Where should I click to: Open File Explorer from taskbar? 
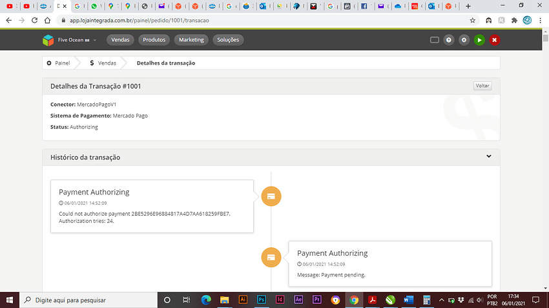[x=224, y=300]
